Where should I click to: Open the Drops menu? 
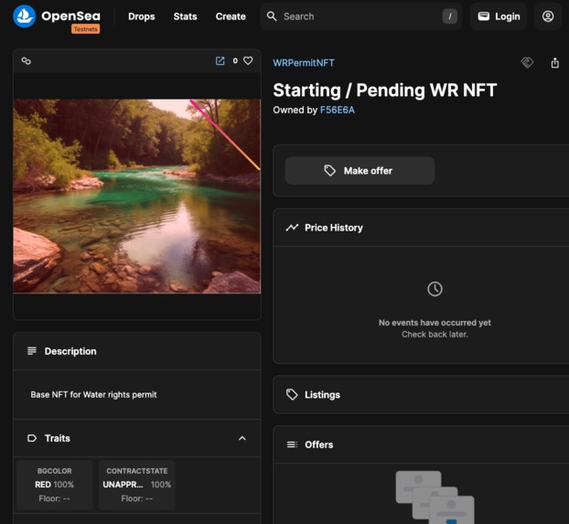click(x=142, y=16)
